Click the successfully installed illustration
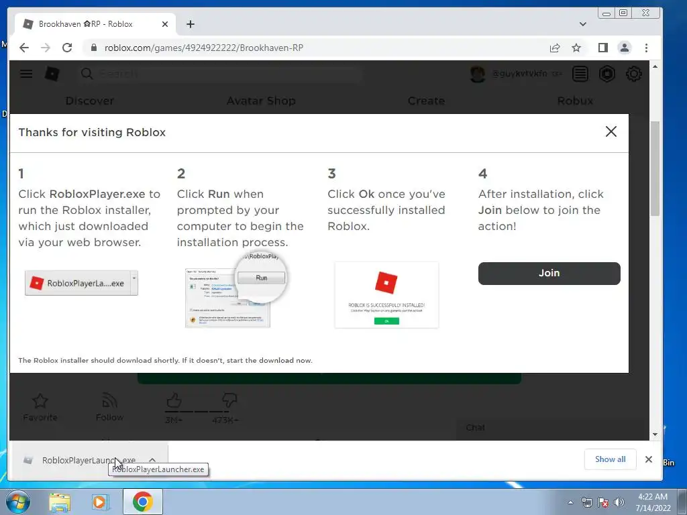This screenshot has height=515, width=687. pyautogui.click(x=386, y=295)
